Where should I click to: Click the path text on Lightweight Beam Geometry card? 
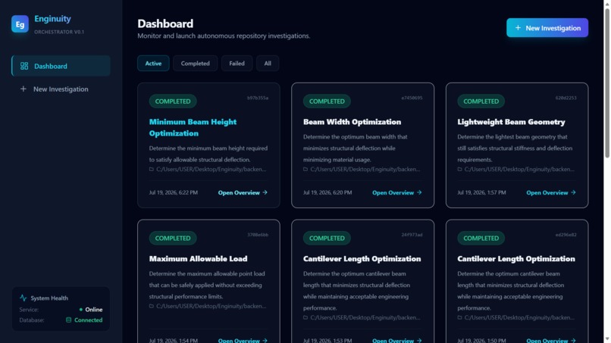click(519, 169)
